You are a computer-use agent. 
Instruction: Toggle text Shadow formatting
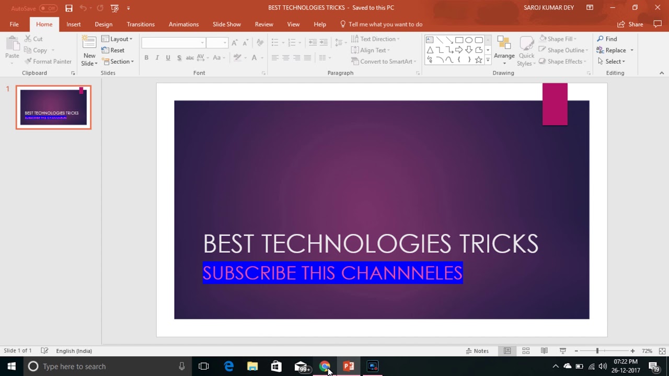click(x=179, y=57)
